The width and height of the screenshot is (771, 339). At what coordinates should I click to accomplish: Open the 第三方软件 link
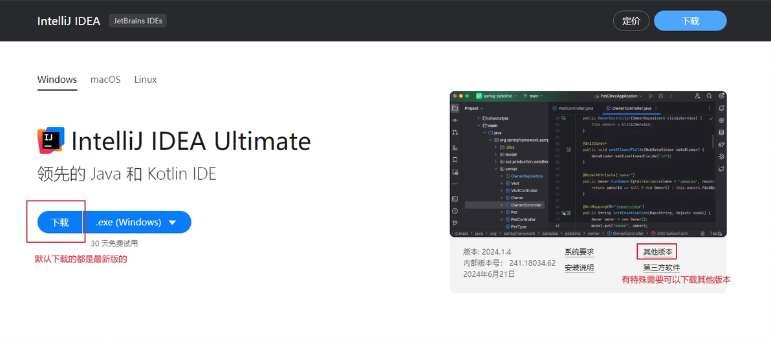[x=661, y=268]
